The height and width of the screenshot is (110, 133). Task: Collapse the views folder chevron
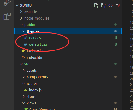(x=23, y=103)
